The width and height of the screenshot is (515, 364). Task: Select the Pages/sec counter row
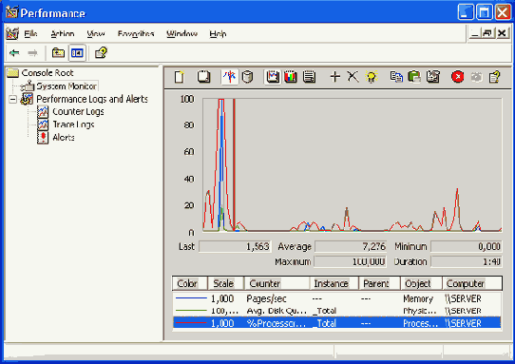click(337, 298)
